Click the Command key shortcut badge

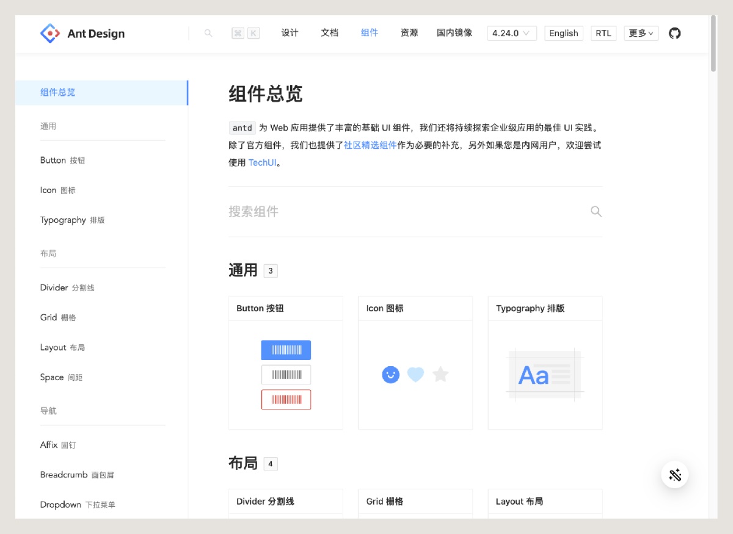point(238,33)
